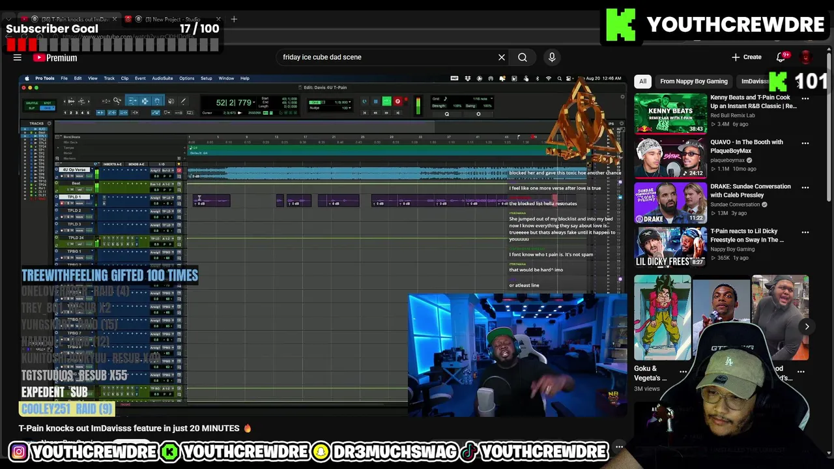Open the YouTube notifications bell
The image size is (834, 469).
point(781,57)
